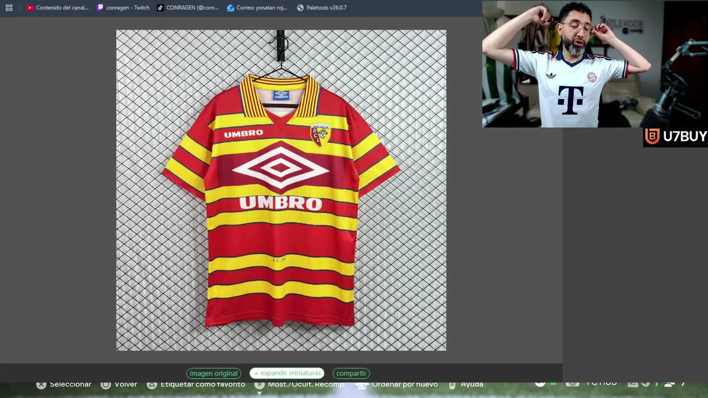The image size is (708, 398).
Task: Click the 'Etiquetar como favorito' hint
Action: click(196, 384)
